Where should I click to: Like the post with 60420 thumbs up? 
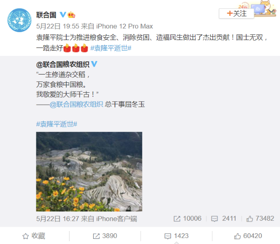(x=248, y=236)
